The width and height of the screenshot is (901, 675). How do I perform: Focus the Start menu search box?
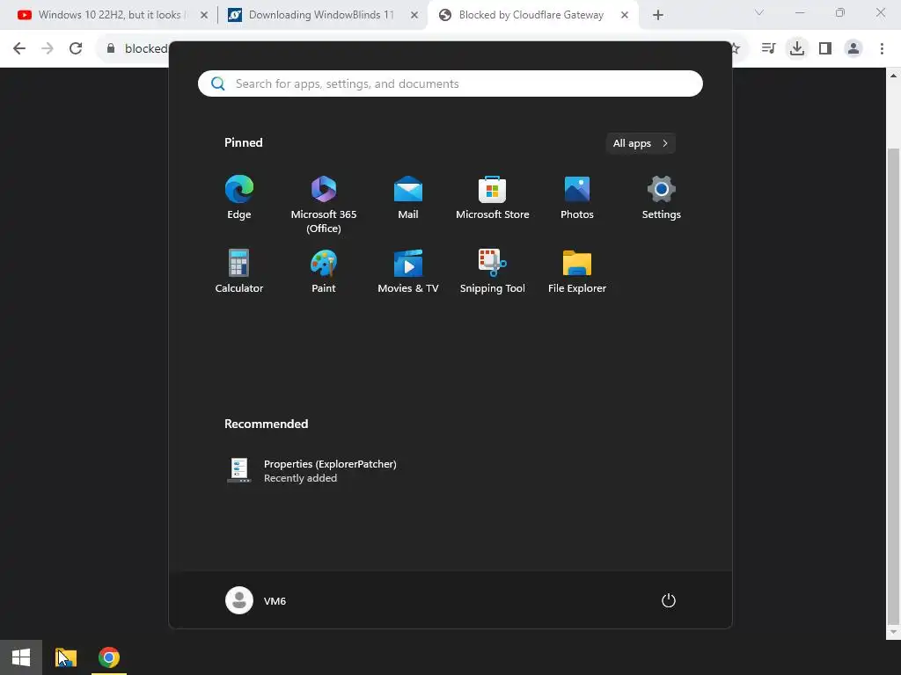point(450,83)
